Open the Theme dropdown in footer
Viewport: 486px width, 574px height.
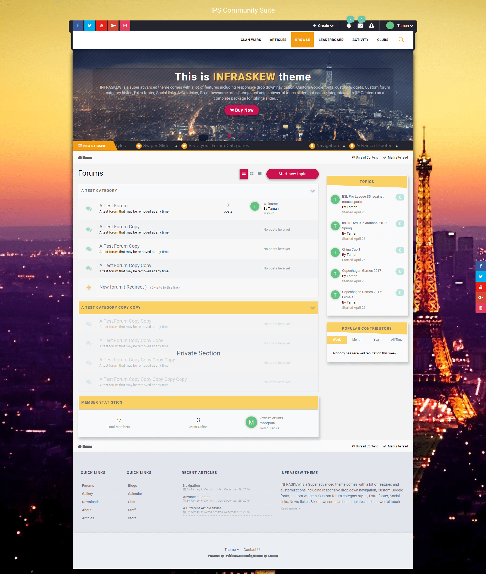(x=231, y=549)
